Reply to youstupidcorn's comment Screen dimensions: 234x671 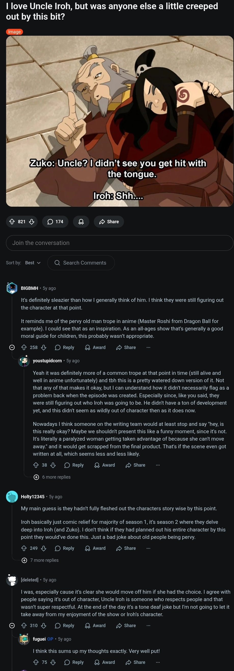[74, 465]
